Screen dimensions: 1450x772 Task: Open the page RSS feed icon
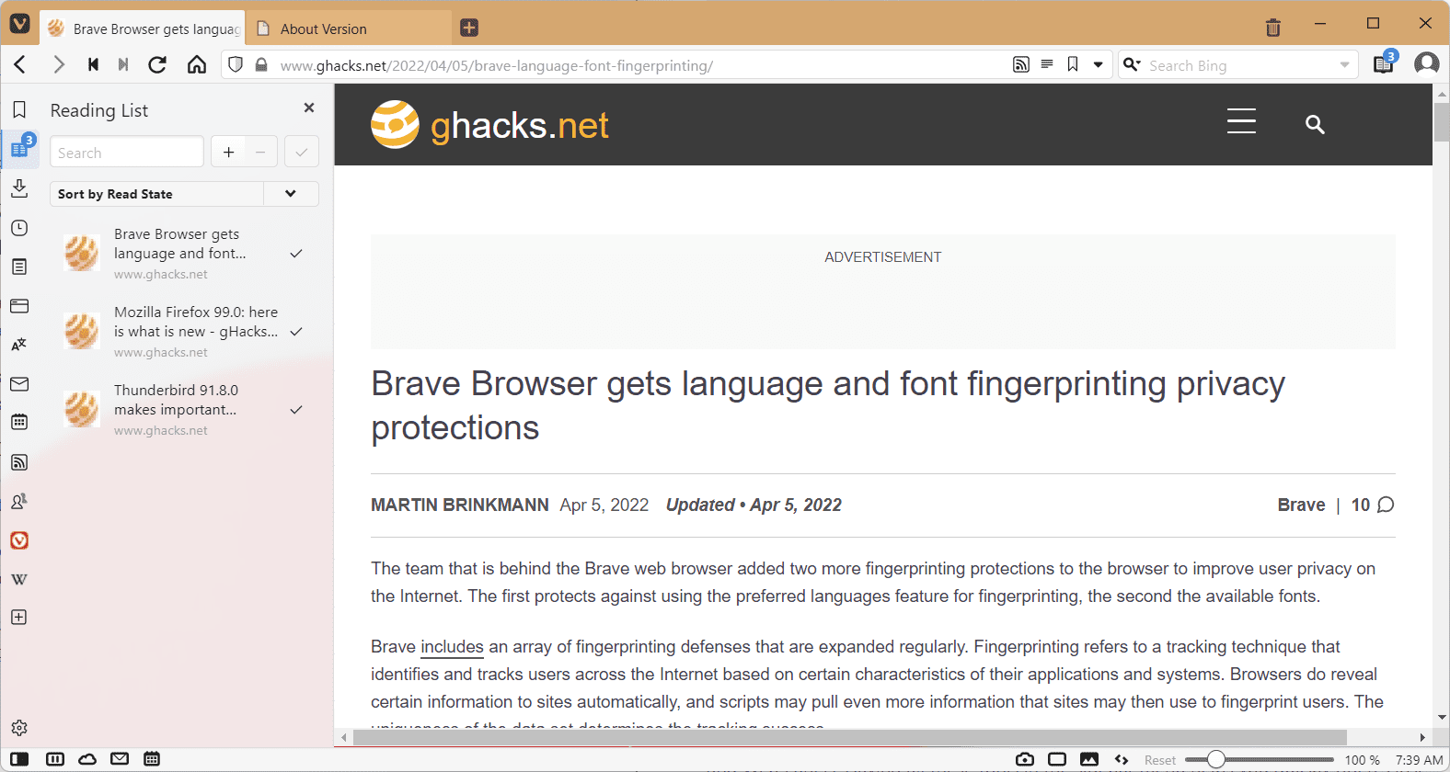pos(1021,64)
